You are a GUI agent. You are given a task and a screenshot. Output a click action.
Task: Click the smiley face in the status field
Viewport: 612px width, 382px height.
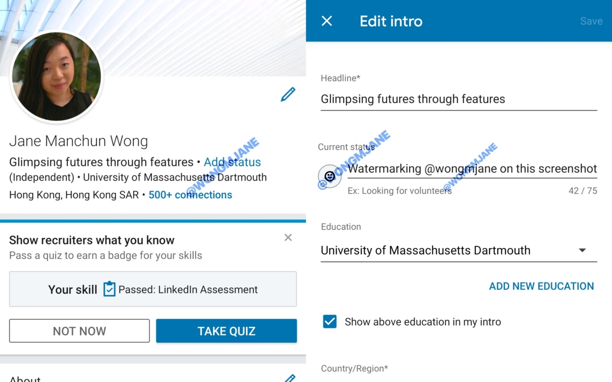(330, 176)
